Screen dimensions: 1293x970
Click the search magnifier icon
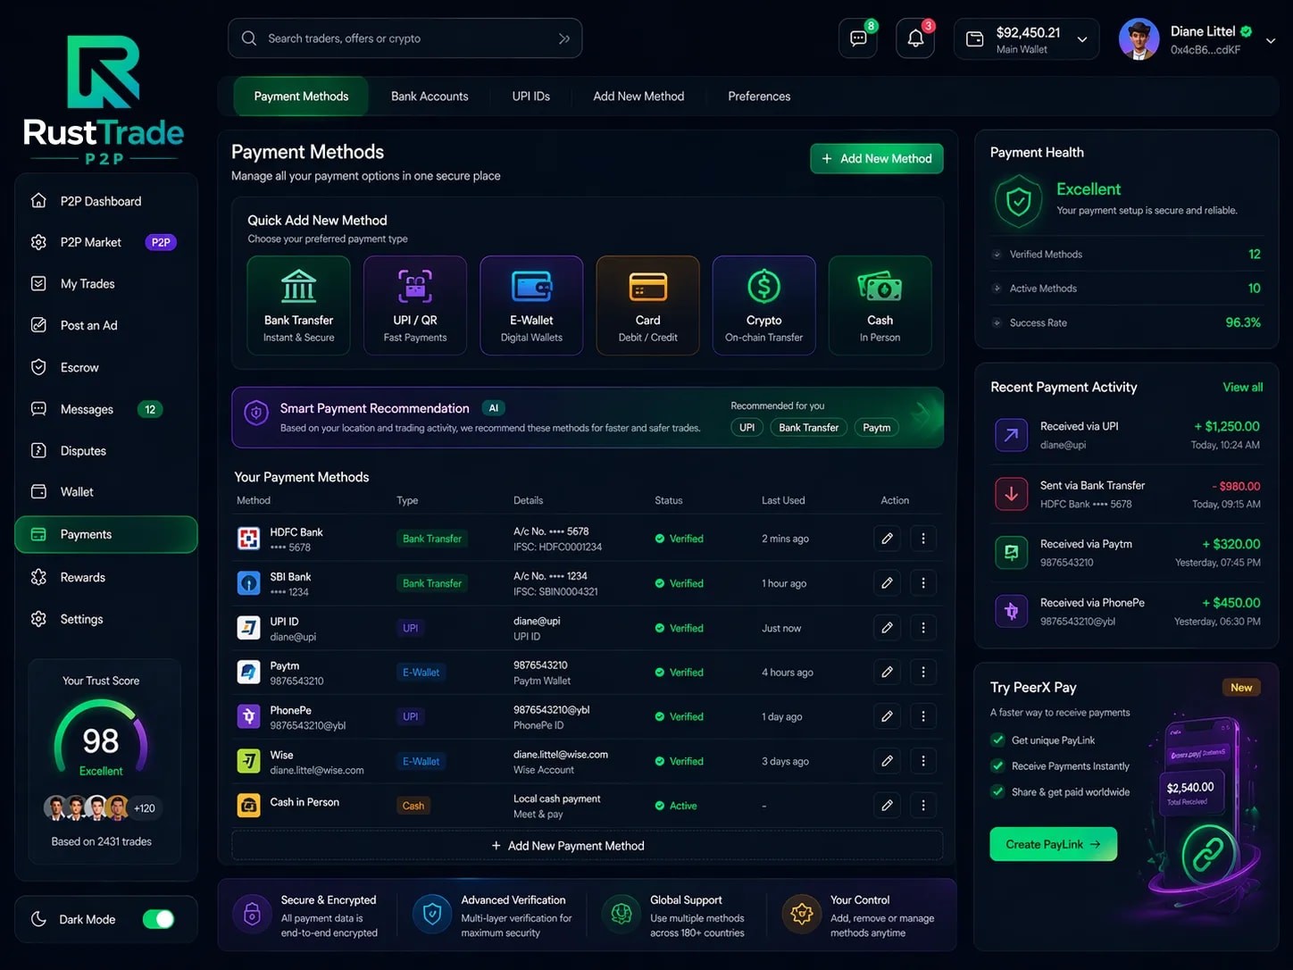249,38
